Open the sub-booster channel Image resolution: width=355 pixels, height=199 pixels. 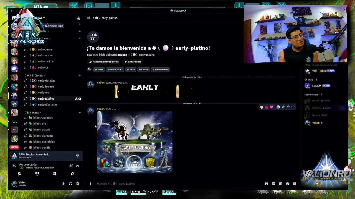(x=52, y=56)
